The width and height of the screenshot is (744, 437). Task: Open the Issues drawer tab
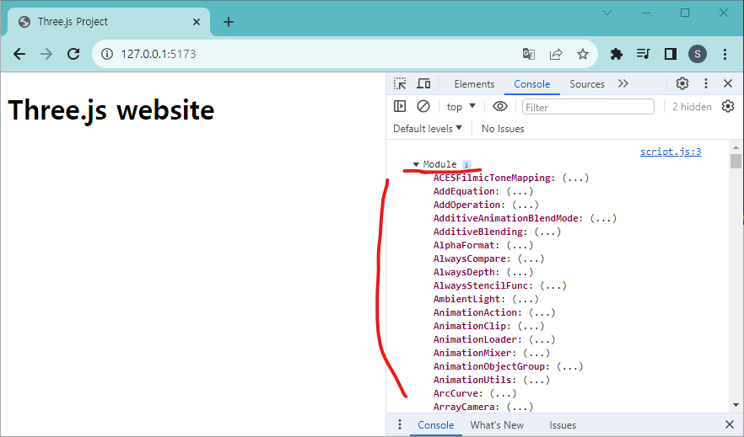coord(563,424)
